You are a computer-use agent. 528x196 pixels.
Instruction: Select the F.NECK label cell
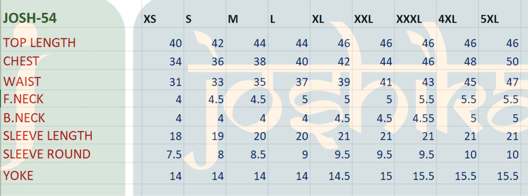coord(23,99)
